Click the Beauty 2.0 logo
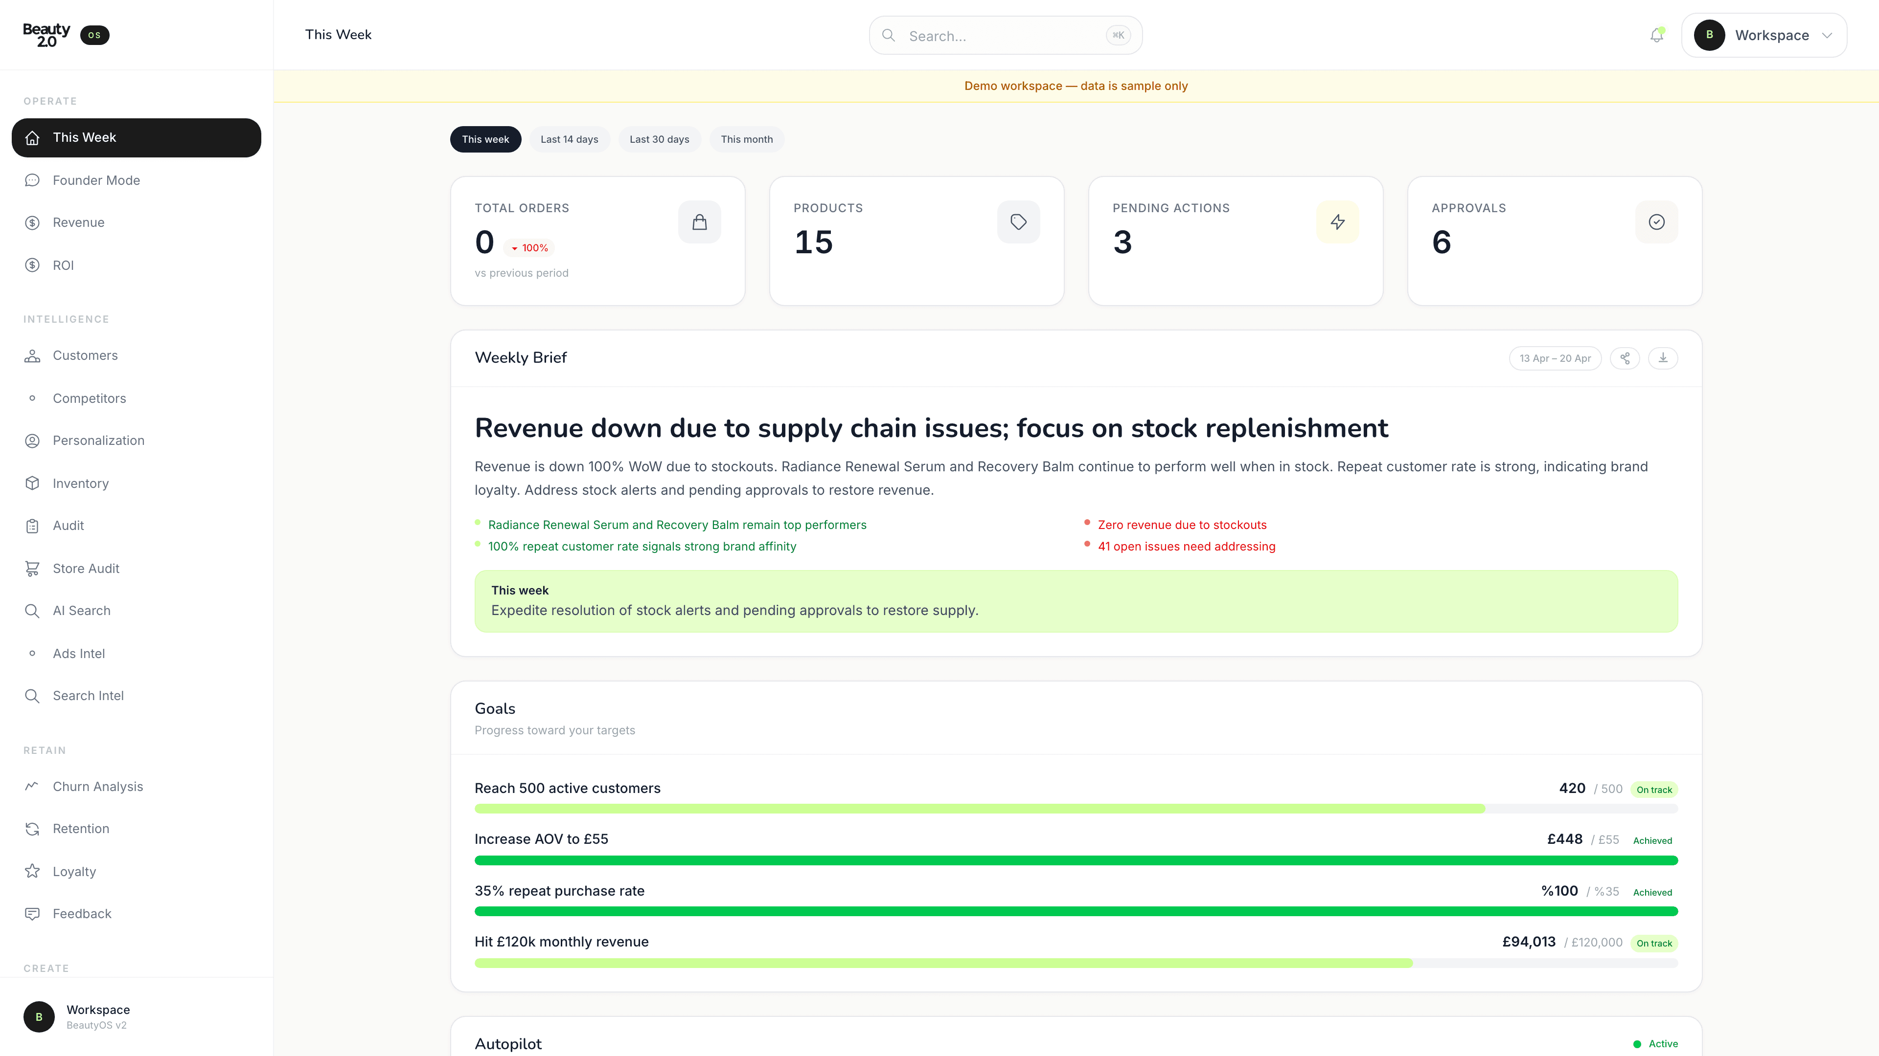The width and height of the screenshot is (1879, 1056). pos(46,35)
